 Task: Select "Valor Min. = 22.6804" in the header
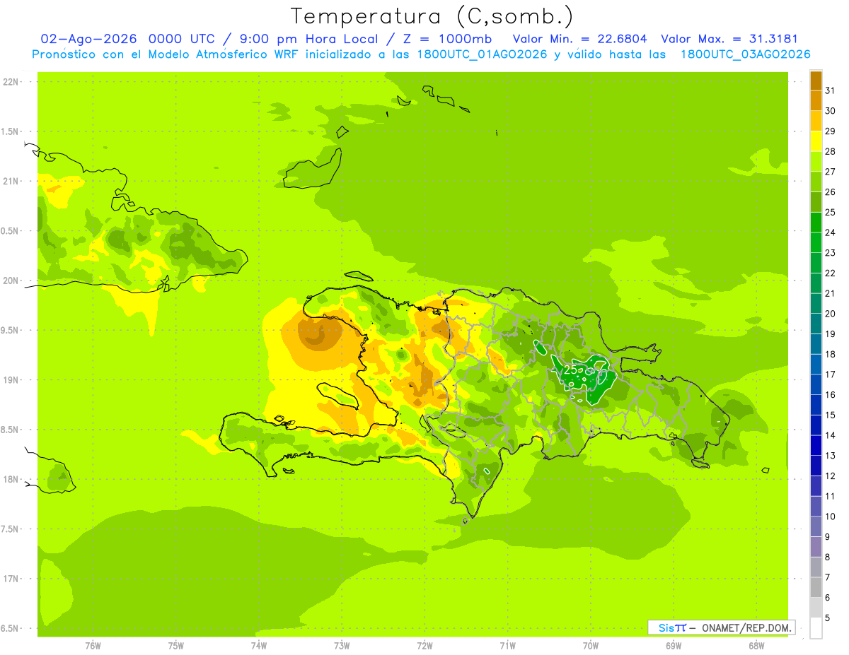[582, 39]
